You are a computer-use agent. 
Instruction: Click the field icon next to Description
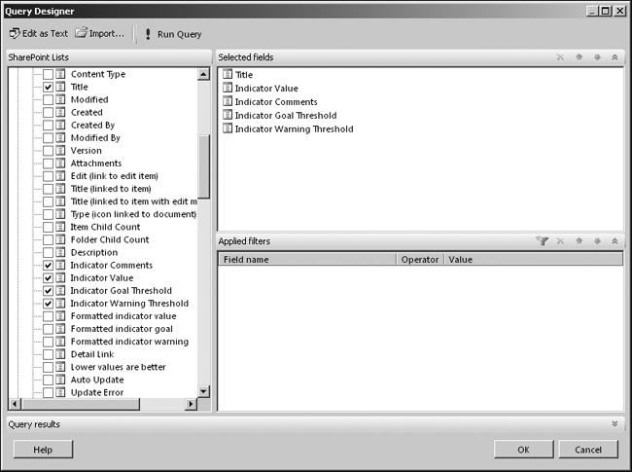60,252
